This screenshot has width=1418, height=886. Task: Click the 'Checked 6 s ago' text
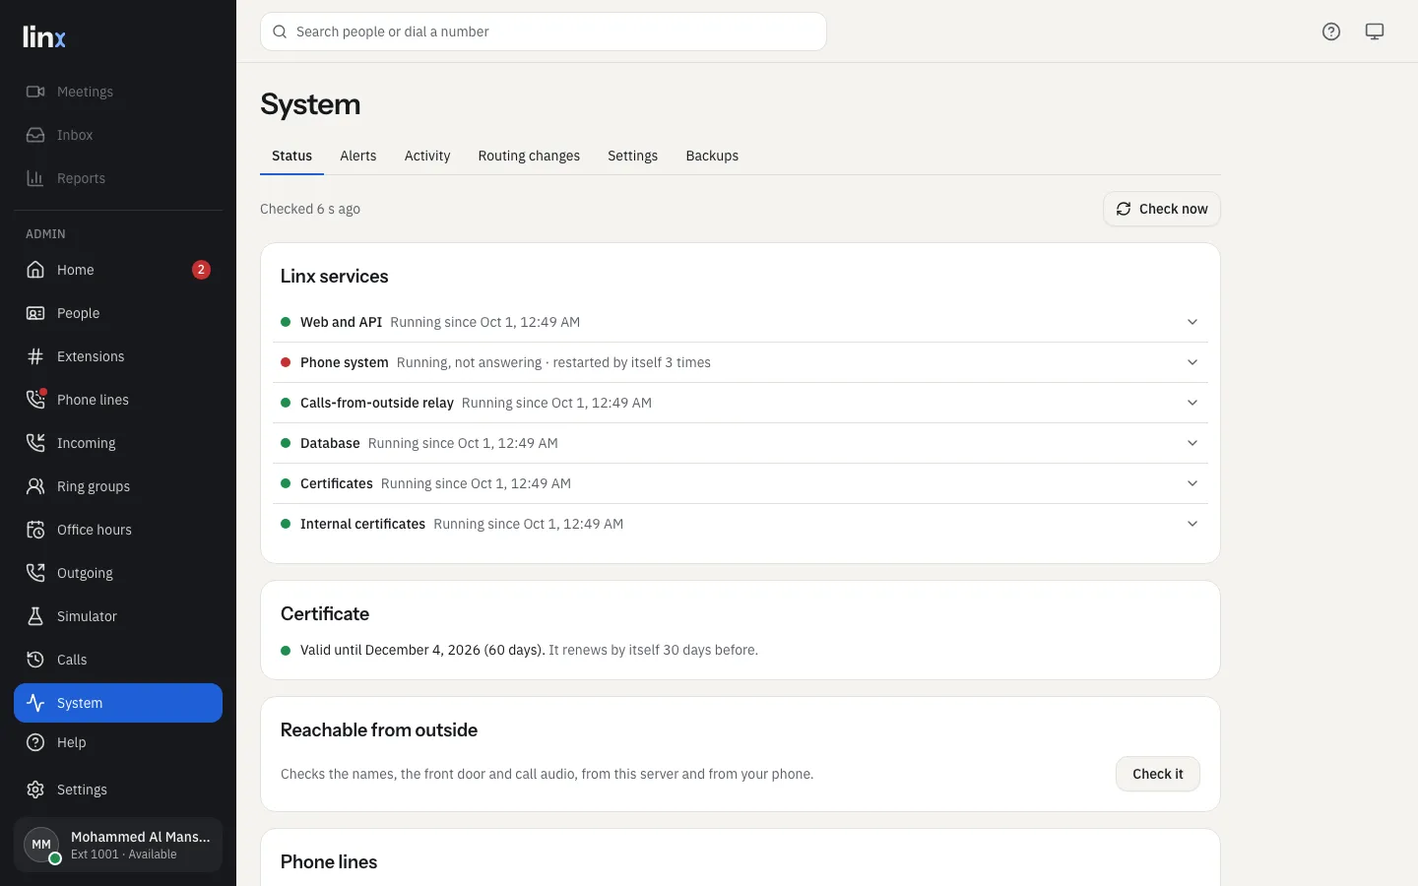(x=310, y=209)
